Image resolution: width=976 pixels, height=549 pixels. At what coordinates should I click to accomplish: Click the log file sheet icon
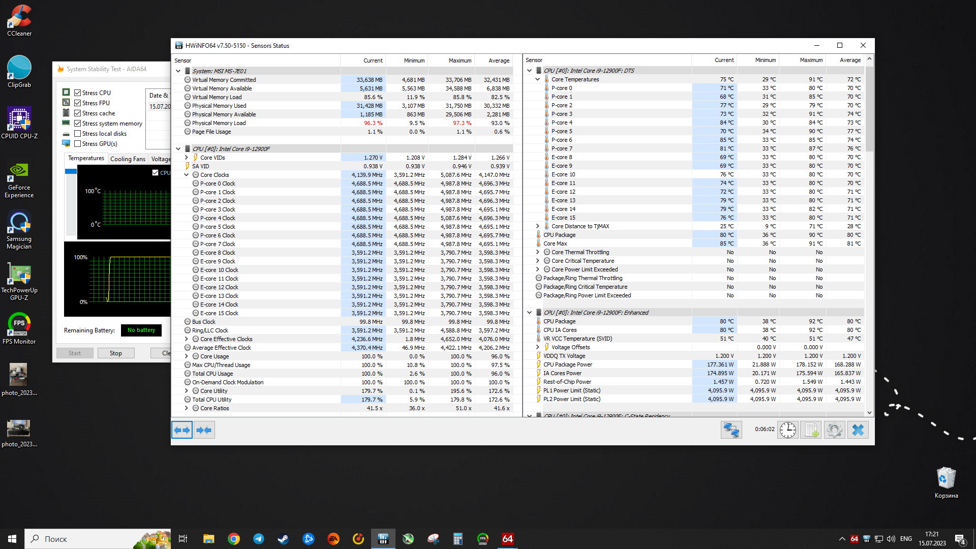coord(811,430)
